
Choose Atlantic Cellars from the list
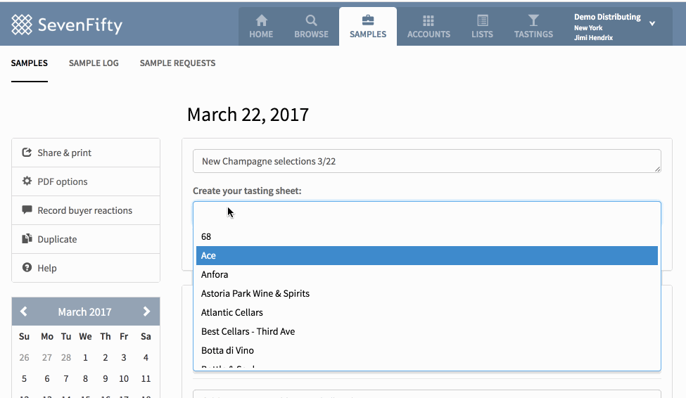click(426, 312)
